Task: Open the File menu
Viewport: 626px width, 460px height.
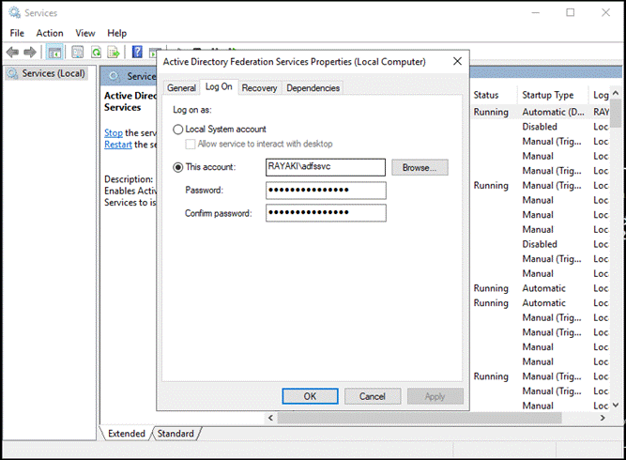Action: pos(17,33)
